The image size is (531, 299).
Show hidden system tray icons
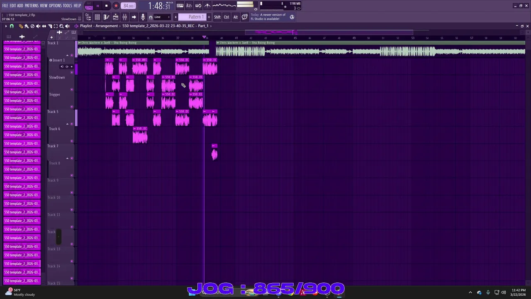pos(470,292)
